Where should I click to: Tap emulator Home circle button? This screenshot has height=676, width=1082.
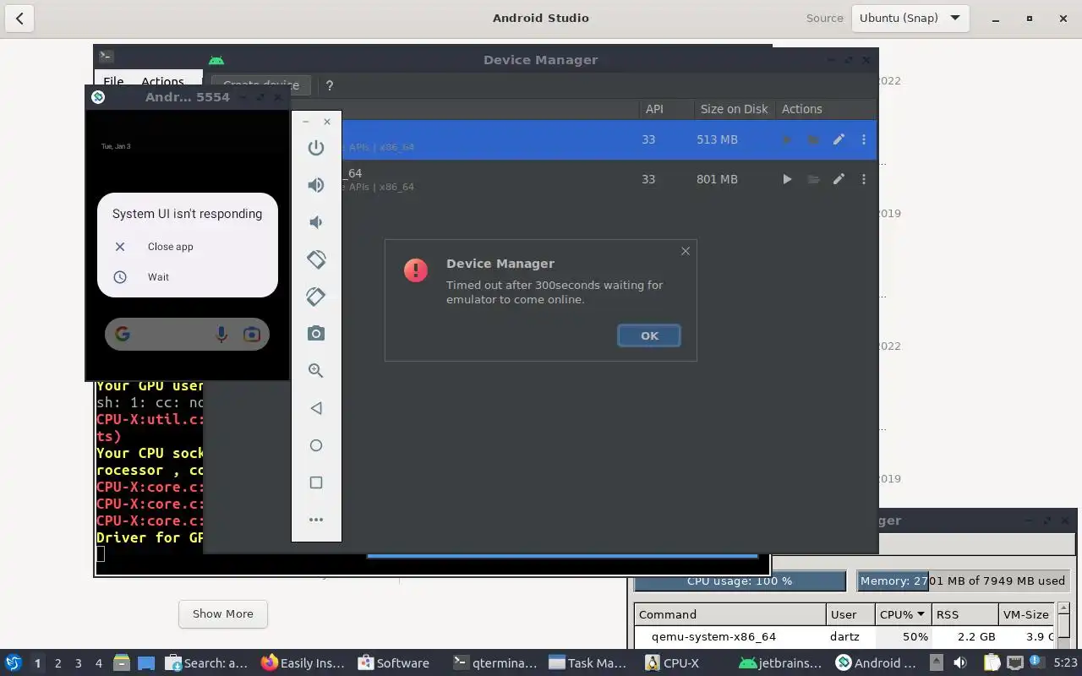click(316, 445)
